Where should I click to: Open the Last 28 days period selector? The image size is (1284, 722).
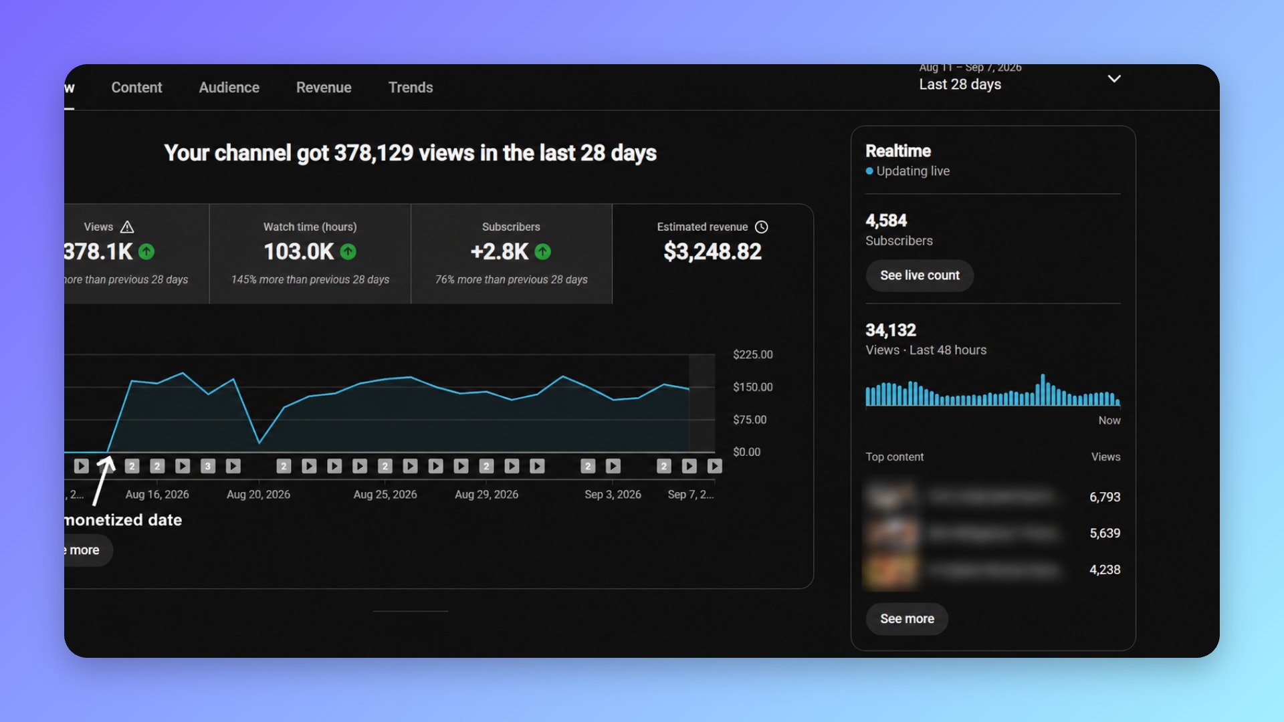(1020, 79)
